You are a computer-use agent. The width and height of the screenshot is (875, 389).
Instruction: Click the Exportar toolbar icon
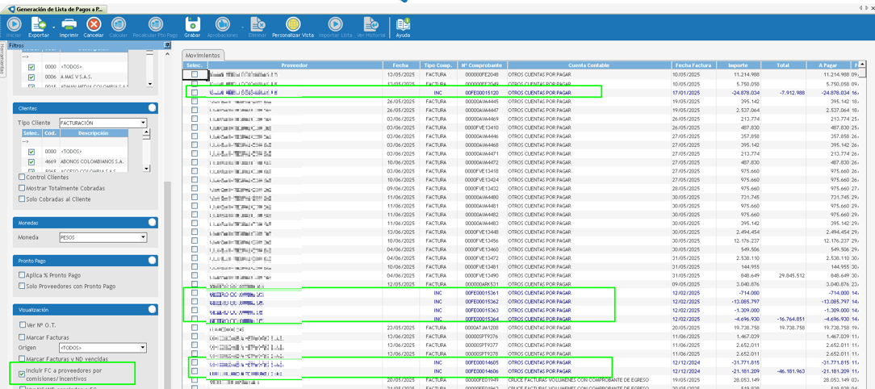coord(39,27)
